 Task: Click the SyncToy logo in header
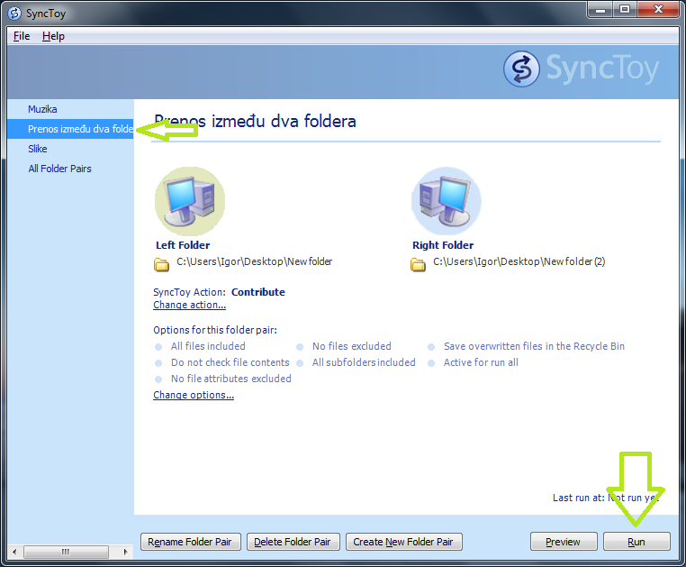pyautogui.click(x=581, y=69)
